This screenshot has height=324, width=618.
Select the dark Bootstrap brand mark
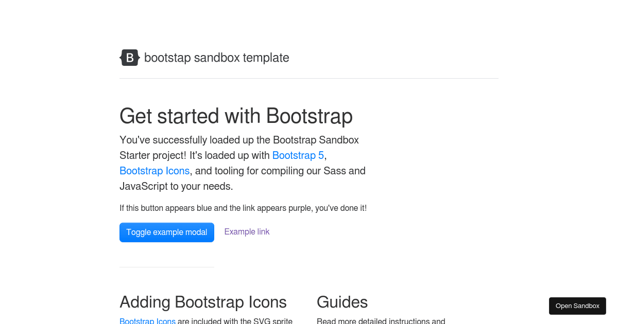click(x=129, y=58)
